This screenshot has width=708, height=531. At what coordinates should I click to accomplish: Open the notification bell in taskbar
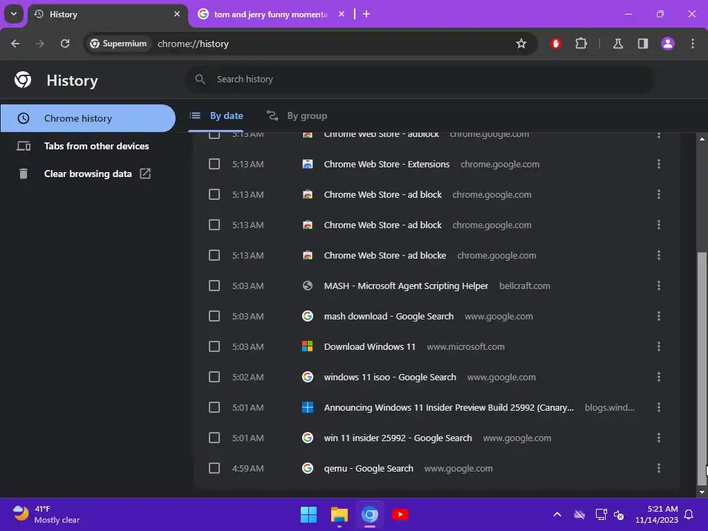(x=689, y=514)
